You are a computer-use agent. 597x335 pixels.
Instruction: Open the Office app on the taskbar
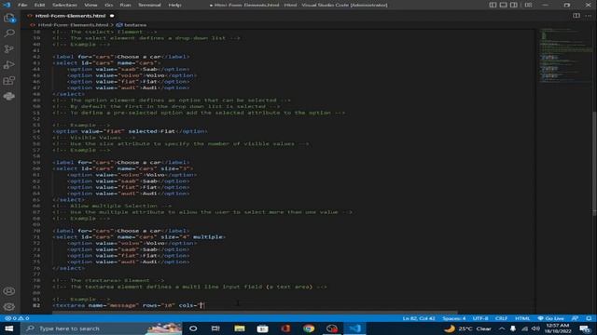(x=285, y=328)
